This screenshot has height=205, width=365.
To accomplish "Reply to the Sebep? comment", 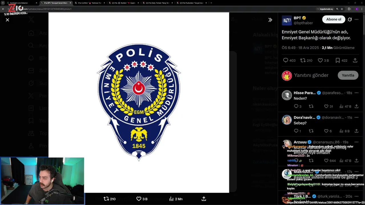I will pyautogui.click(x=297, y=131).
